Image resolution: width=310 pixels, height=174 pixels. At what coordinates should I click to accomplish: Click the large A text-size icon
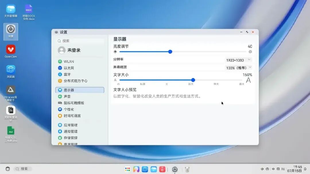(x=249, y=80)
